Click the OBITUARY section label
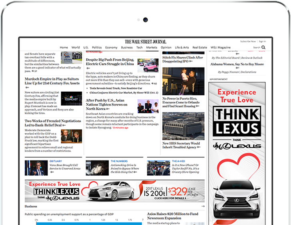This screenshot has width=291, height=225. [x=56, y=161]
